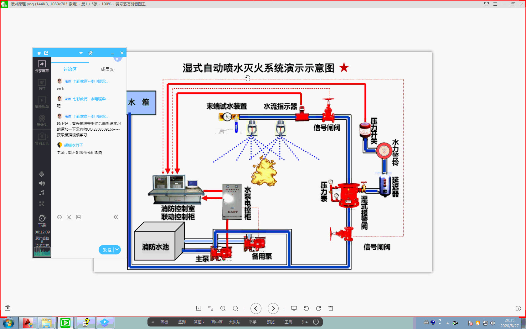Go to the next image

[x=273, y=309]
